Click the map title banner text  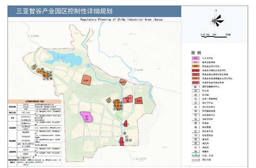64,11
